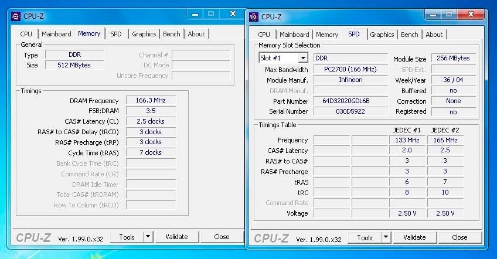The image size is (497, 259).
Task: Open the Mainboard tab in left window
Action: pyautogui.click(x=56, y=34)
